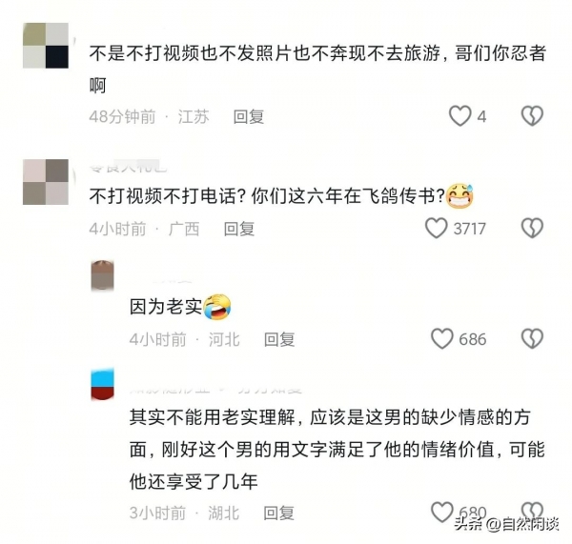Dislike the Jiangsu comment via broken heart
Image resolution: width=572 pixels, height=544 pixels.
coord(532,116)
